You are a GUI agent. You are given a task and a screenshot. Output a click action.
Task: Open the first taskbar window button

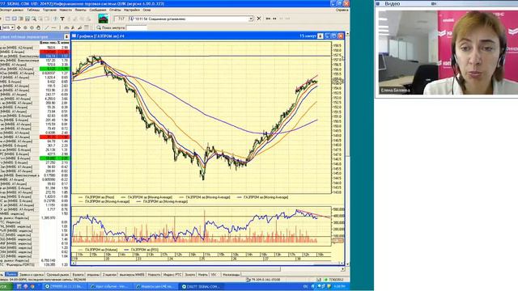pos(64,286)
